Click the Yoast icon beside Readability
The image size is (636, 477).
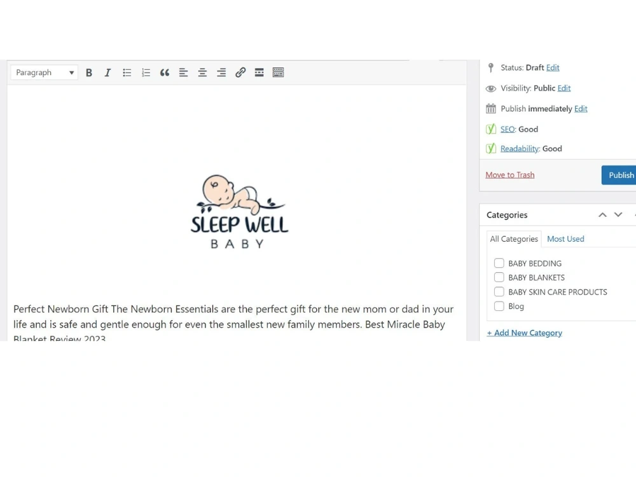coord(491,148)
